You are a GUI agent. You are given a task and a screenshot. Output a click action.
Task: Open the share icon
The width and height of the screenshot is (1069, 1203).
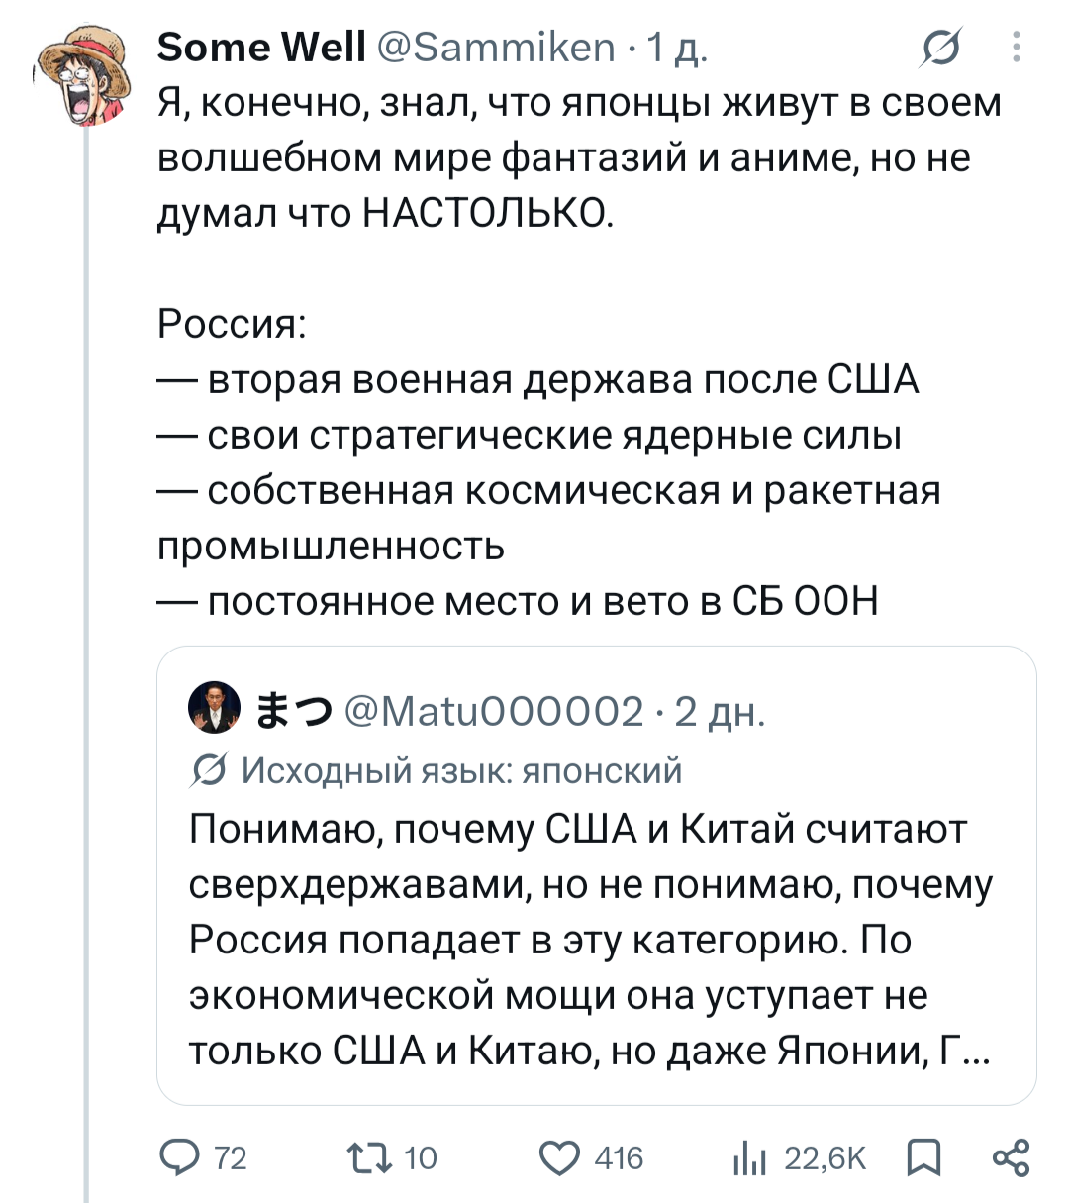(1011, 1157)
